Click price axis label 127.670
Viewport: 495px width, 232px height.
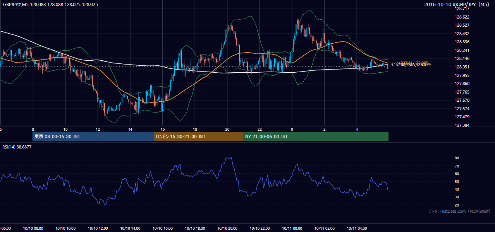(462, 100)
